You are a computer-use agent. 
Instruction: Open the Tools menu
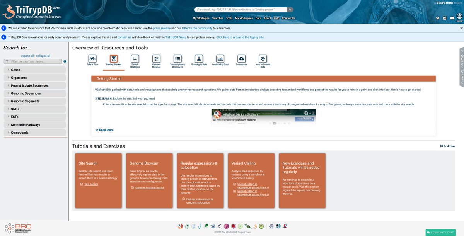click(229, 18)
